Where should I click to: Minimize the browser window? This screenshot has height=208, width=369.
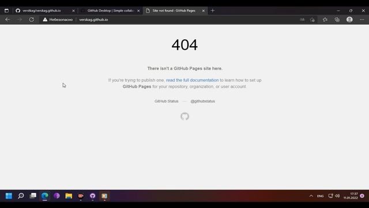338,10
